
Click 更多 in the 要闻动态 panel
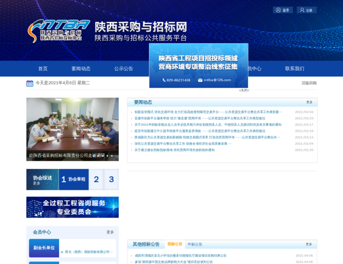[x=309, y=102]
